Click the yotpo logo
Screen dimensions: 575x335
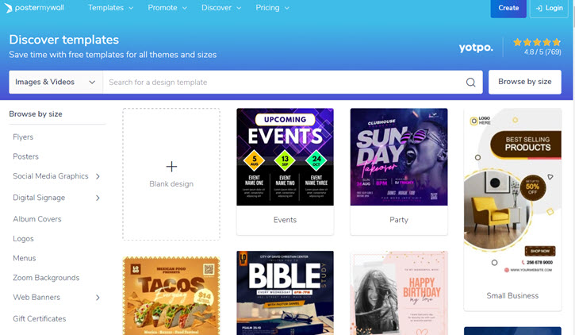tap(476, 48)
